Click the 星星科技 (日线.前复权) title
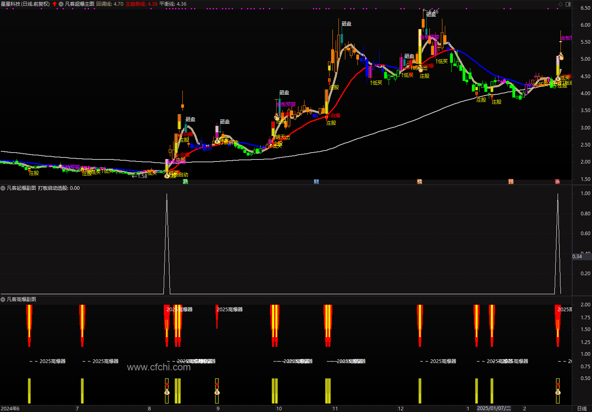Image resolution: width=592 pixels, height=412 pixels. (x=25, y=4)
